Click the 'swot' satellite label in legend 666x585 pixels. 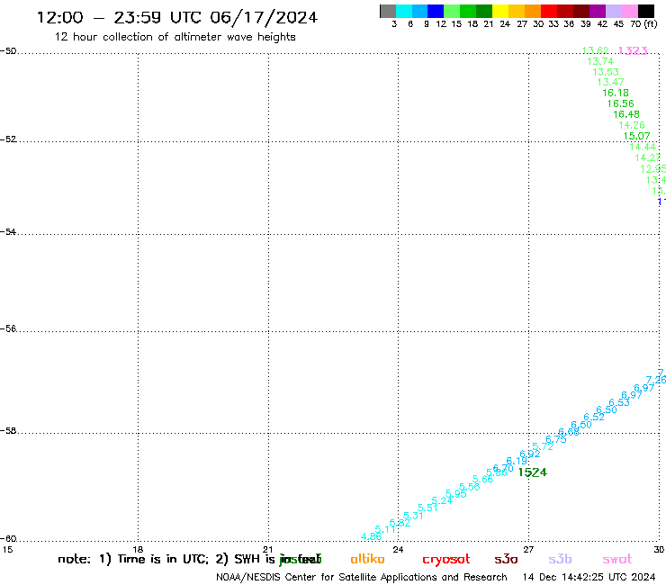point(617,560)
